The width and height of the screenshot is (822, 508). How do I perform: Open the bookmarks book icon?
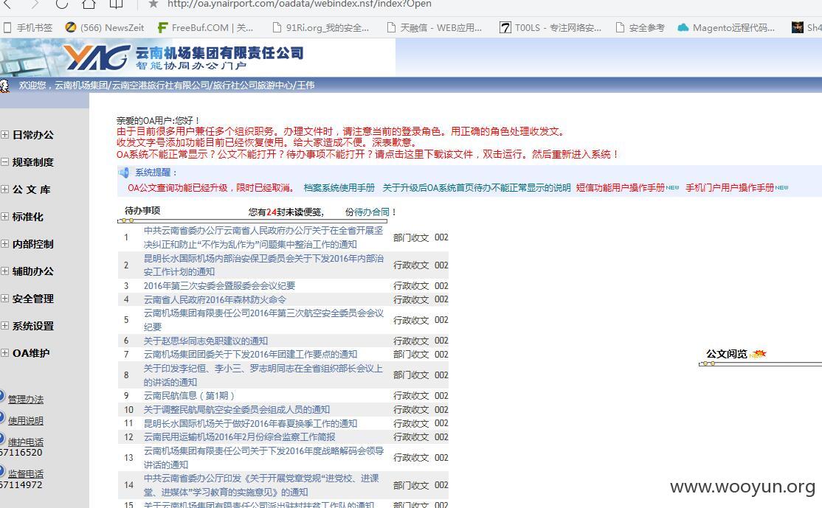116,4
